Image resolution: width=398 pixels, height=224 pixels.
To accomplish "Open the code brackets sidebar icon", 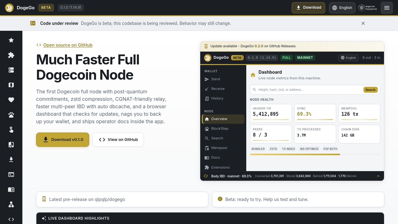I will click(11, 219).
